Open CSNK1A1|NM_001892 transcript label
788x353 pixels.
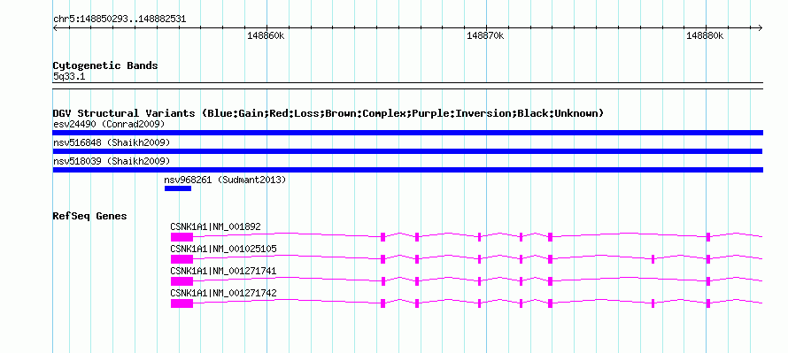(216, 227)
